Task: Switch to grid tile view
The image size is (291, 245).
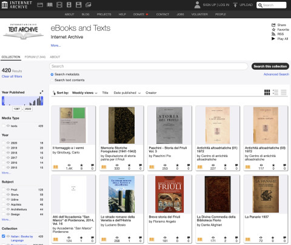Action: tap(267, 92)
